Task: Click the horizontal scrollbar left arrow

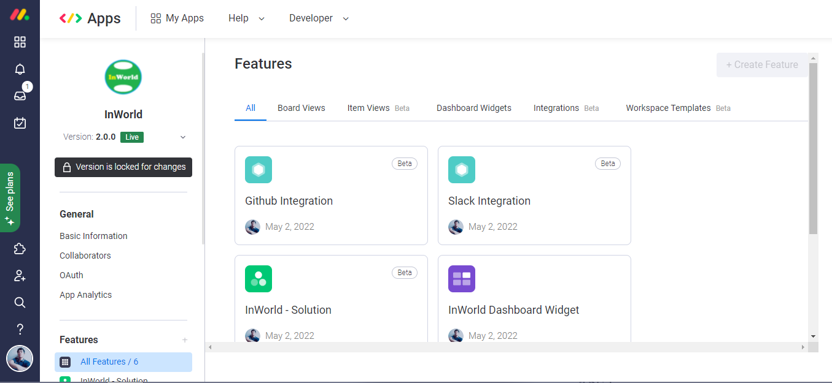Action: point(210,347)
